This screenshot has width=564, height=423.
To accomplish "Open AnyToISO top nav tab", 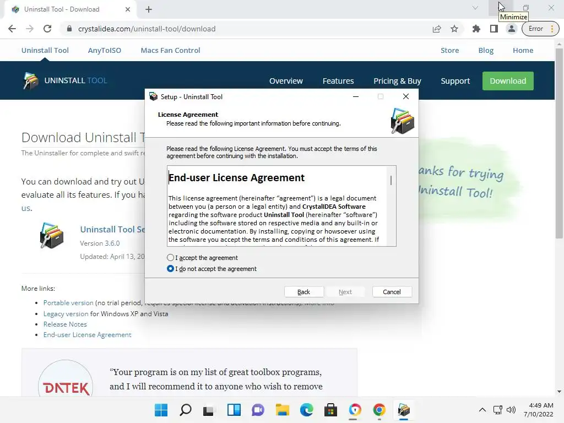I will coord(105,50).
